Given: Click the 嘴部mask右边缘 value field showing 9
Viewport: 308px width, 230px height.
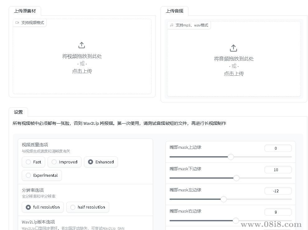Looking at the screenshot, I should pyautogui.click(x=278, y=212).
